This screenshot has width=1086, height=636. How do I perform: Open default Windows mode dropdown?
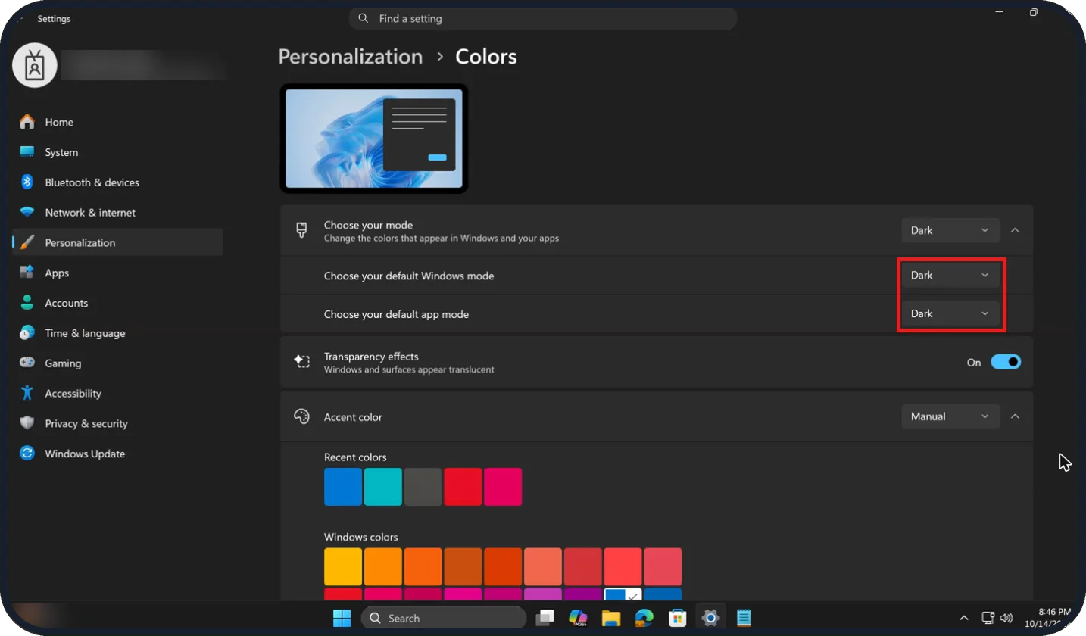click(x=950, y=276)
